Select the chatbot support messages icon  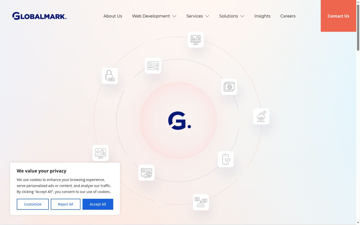coord(201,202)
